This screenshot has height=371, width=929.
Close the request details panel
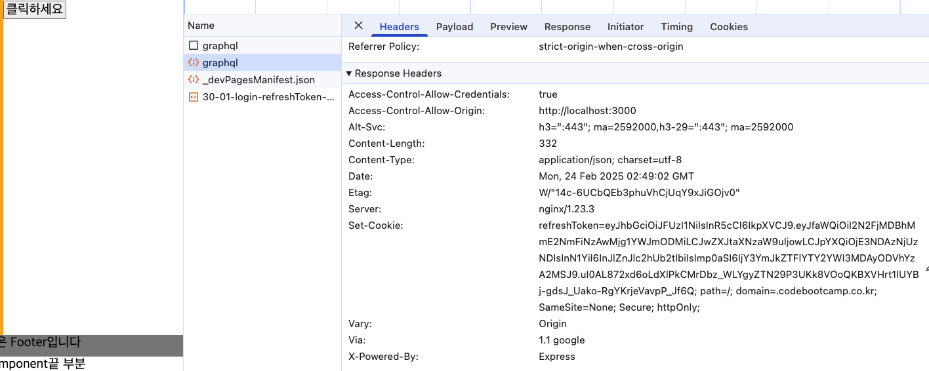(x=358, y=26)
